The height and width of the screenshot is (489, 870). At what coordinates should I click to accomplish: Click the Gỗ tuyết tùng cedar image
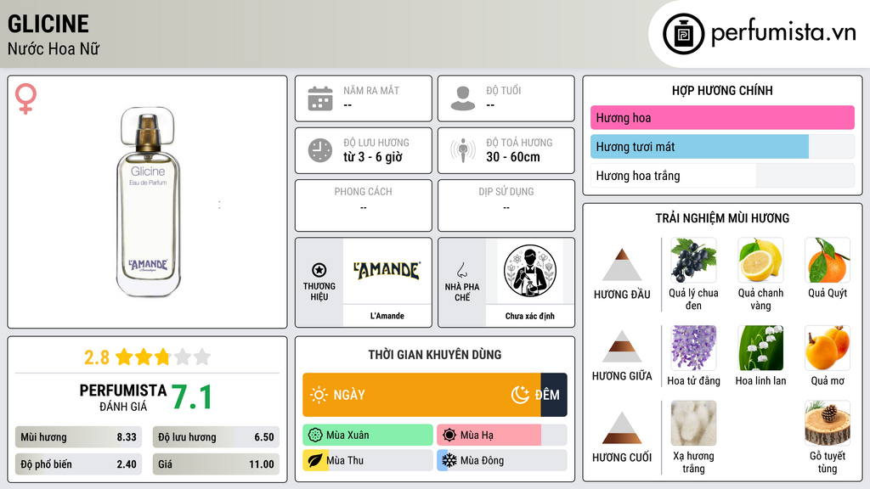828,423
